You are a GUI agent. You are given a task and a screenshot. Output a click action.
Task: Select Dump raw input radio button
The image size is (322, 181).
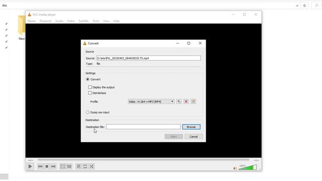[x=88, y=112]
